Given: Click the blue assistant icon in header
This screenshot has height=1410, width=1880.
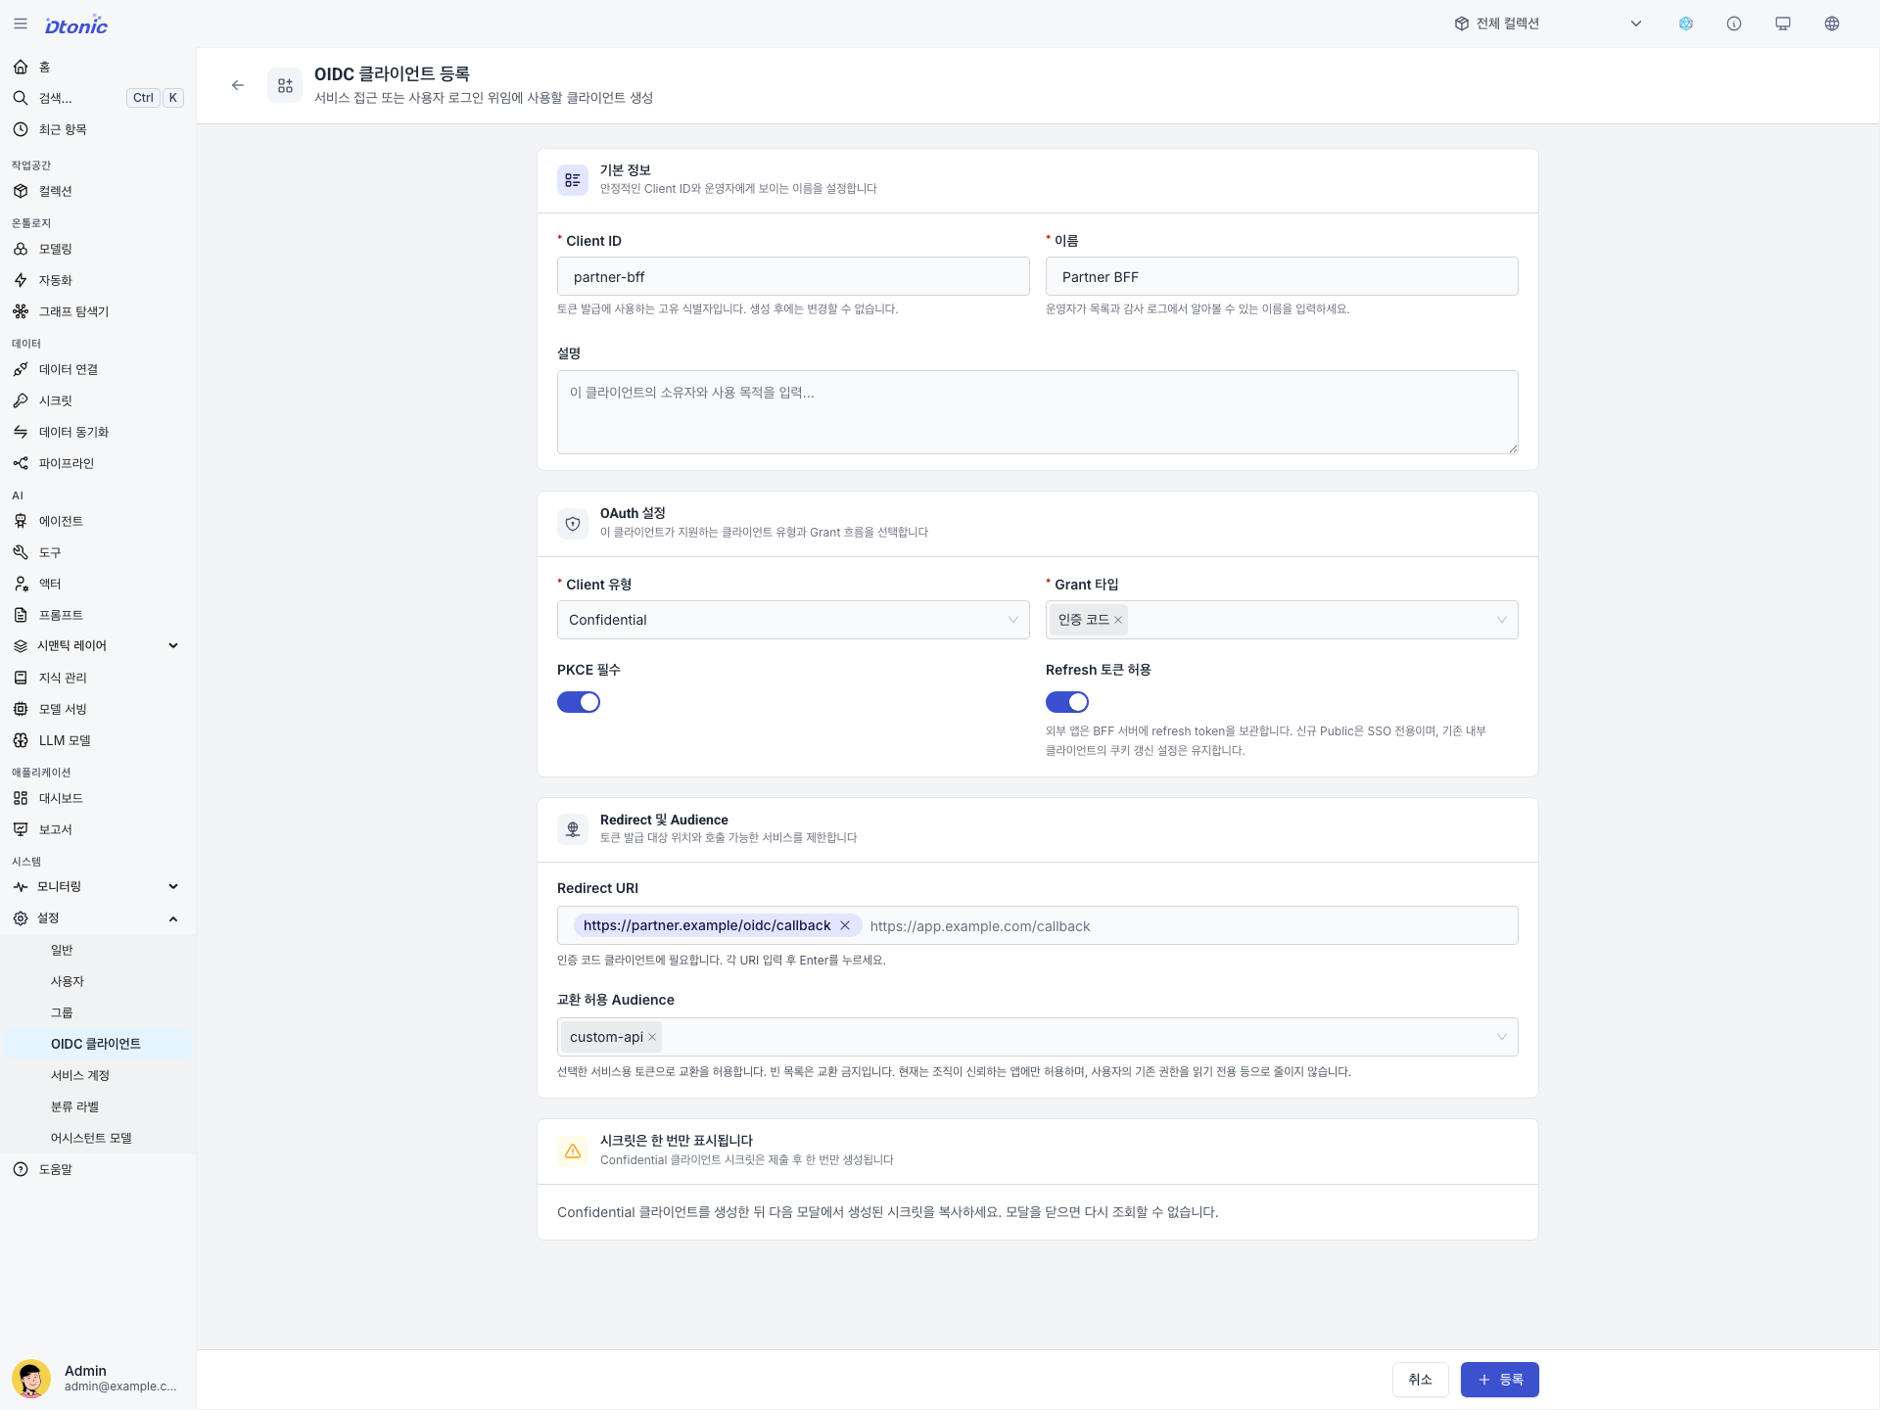Looking at the screenshot, I should coord(1686,23).
